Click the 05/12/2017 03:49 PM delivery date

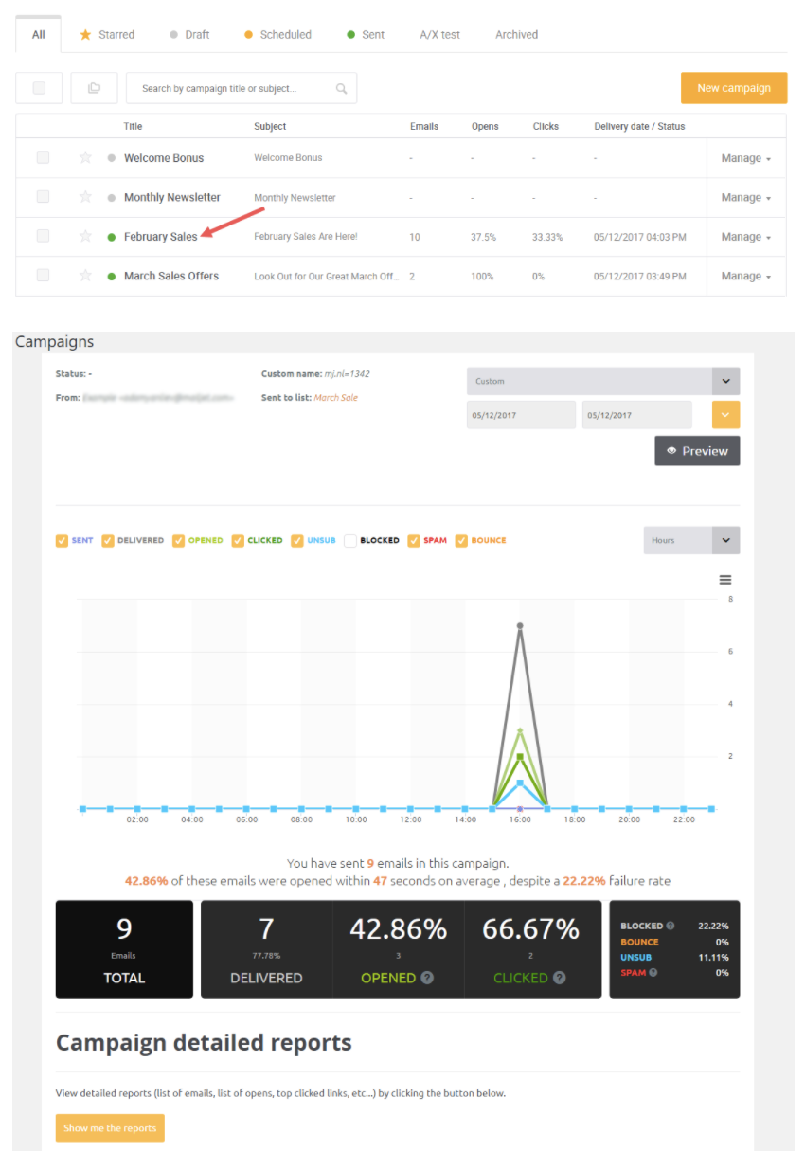(640, 277)
